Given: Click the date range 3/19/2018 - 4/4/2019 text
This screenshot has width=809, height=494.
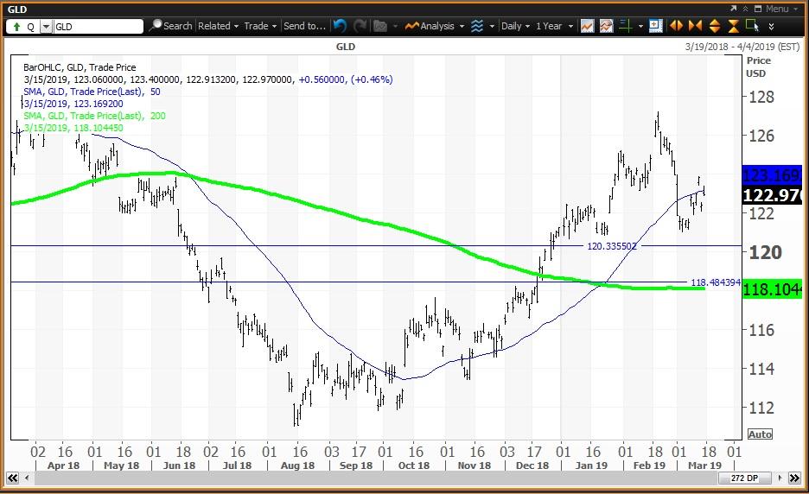Looking at the screenshot, I should (x=742, y=47).
